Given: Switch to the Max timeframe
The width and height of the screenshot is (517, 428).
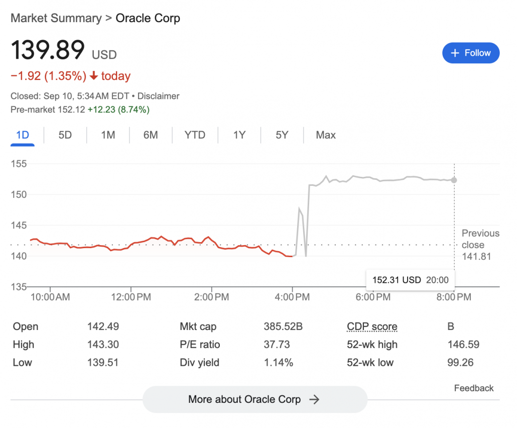Looking at the screenshot, I should (x=325, y=135).
